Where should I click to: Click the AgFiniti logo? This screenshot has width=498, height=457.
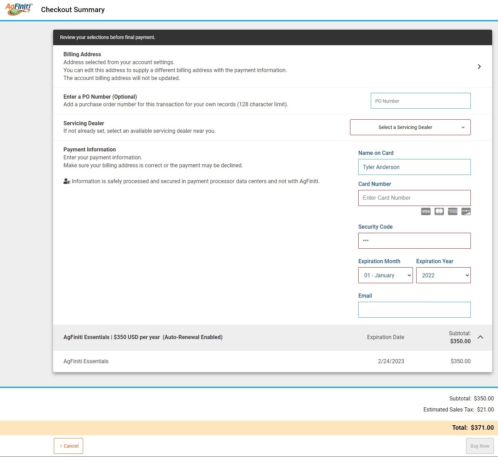(19, 9)
